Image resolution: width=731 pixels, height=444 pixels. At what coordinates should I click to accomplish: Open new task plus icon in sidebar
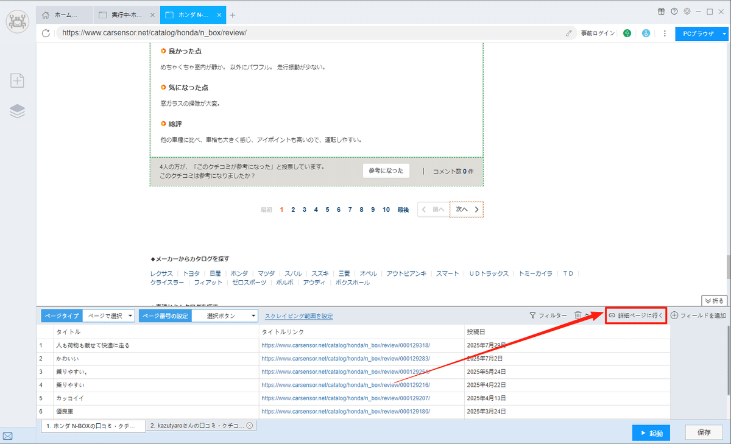[x=18, y=80]
